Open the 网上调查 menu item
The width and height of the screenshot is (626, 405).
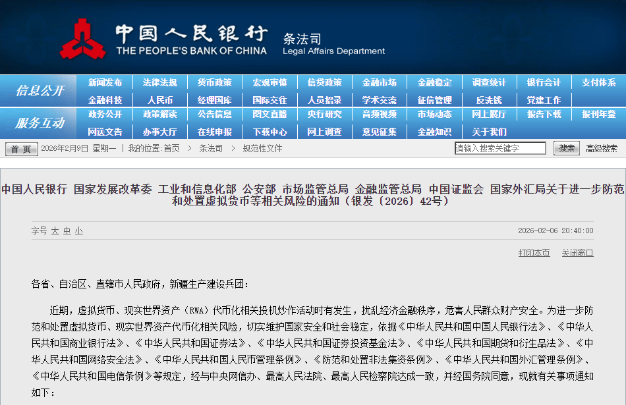click(x=325, y=132)
